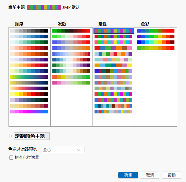
Task: Enable the 持久化过滤器 checkbox
Action: 11,158
